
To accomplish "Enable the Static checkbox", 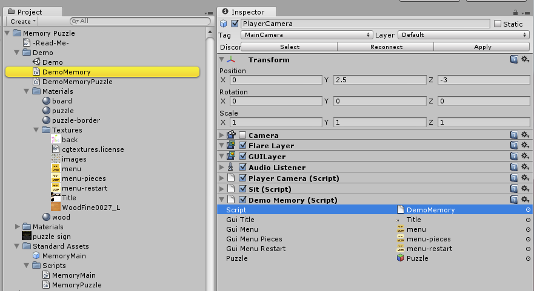I will pos(498,24).
